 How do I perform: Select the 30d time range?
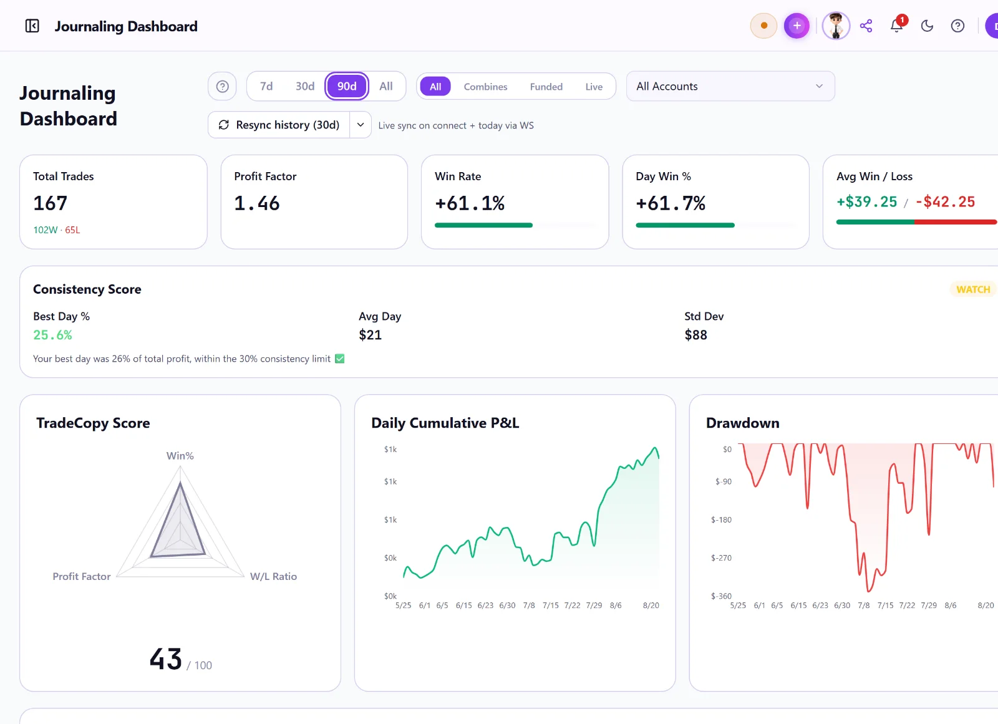point(305,86)
